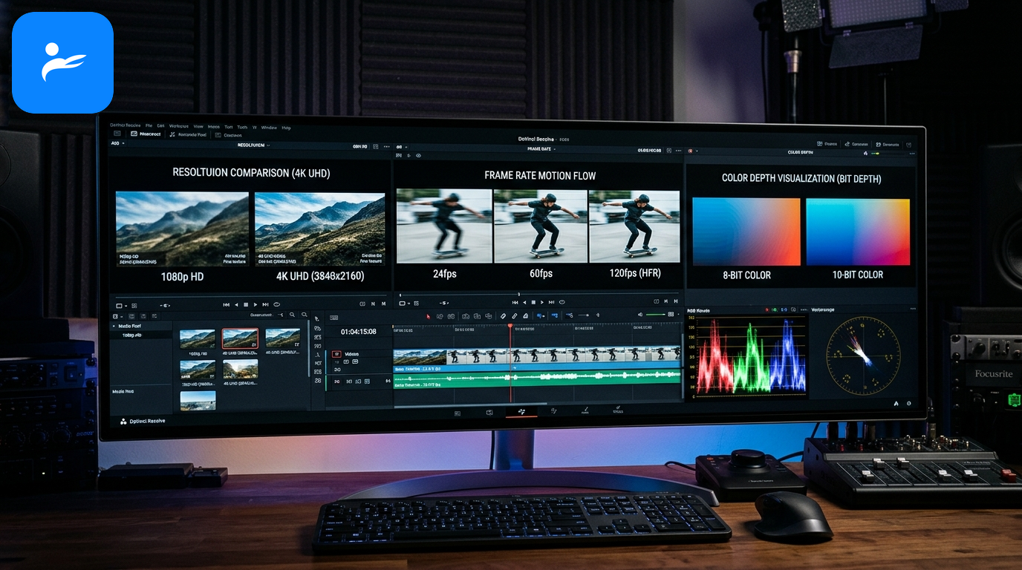Toggle the eye icon above the Frame Rate viewer
Screen dimensions: 1022x570
[418, 156]
